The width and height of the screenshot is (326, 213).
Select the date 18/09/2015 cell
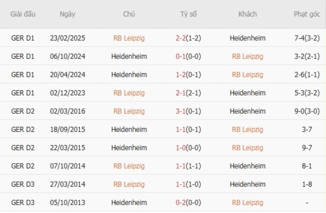pos(67,130)
